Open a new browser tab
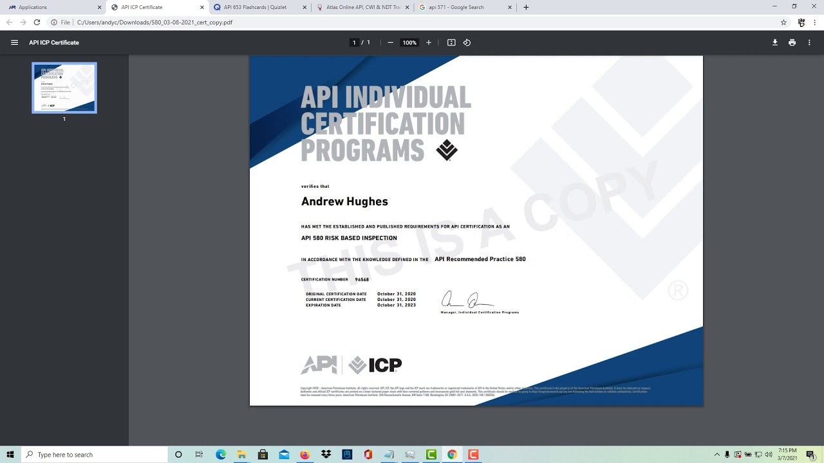Screen dimensions: 824x463 [526, 7]
